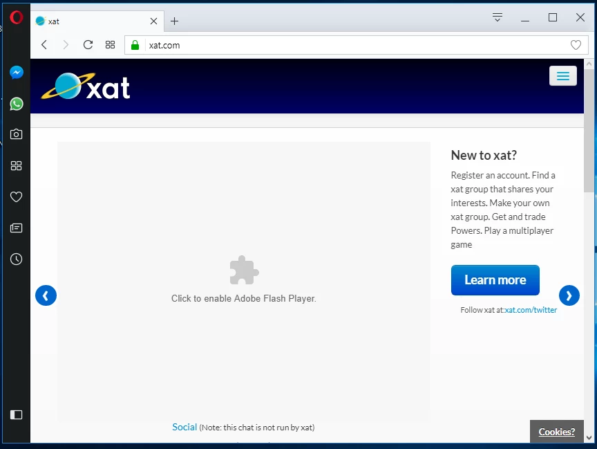Click the Learn more button

click(x=495, y=280)
